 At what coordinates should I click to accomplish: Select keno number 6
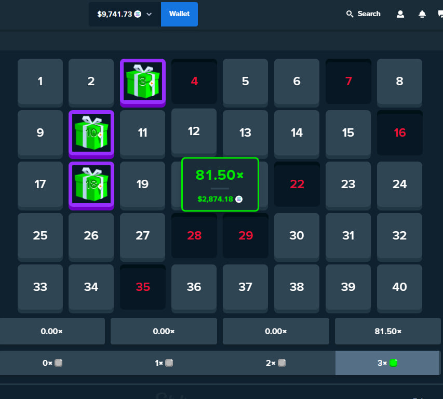297,82
